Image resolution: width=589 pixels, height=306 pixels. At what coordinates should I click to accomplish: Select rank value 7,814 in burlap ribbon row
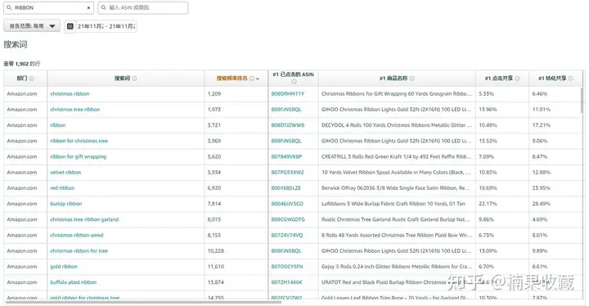pos(214,204)
